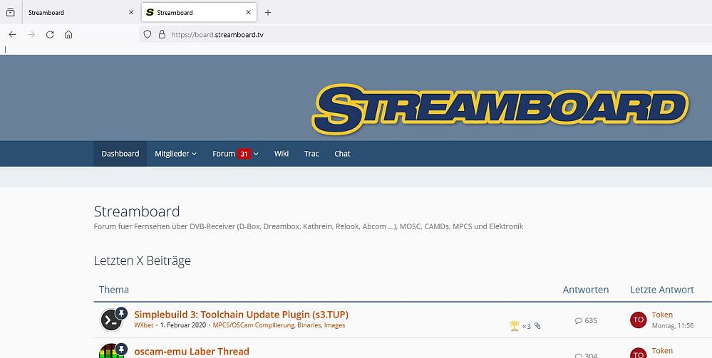Open the oscam-emu Laber Thread
The width and height of the screenshot is (712, 358).
[191, 351]
